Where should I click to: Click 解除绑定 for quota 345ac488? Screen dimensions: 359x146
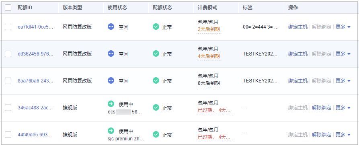pyautogui.click(x=322, y=108)
